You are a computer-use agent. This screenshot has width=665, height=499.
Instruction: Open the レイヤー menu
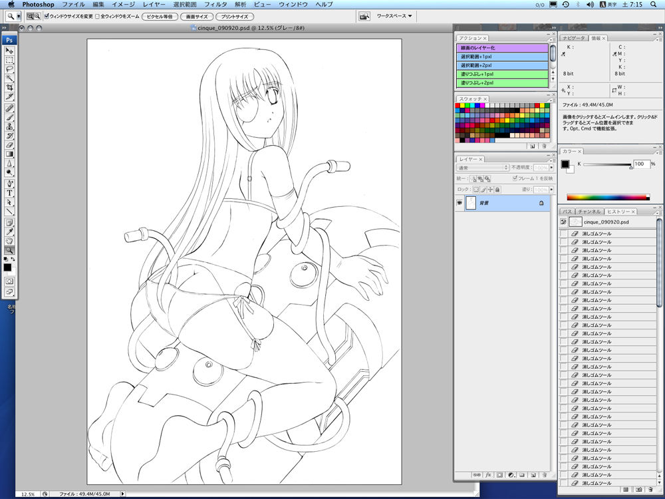[154, 4]
